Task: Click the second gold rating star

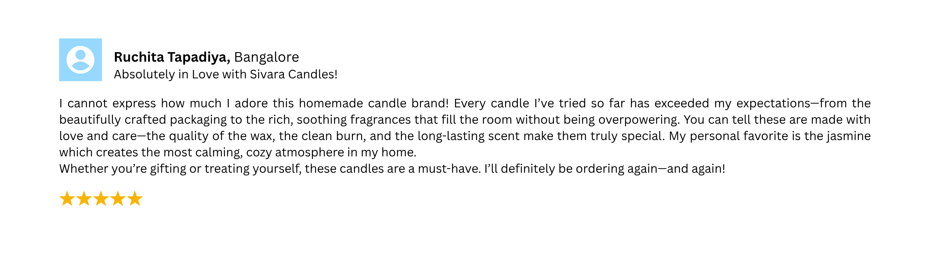Action: click(84, 198)
